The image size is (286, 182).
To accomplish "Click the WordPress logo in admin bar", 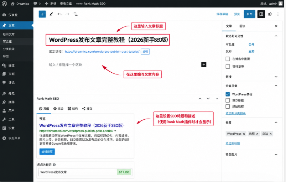I will tap(4, 4).
